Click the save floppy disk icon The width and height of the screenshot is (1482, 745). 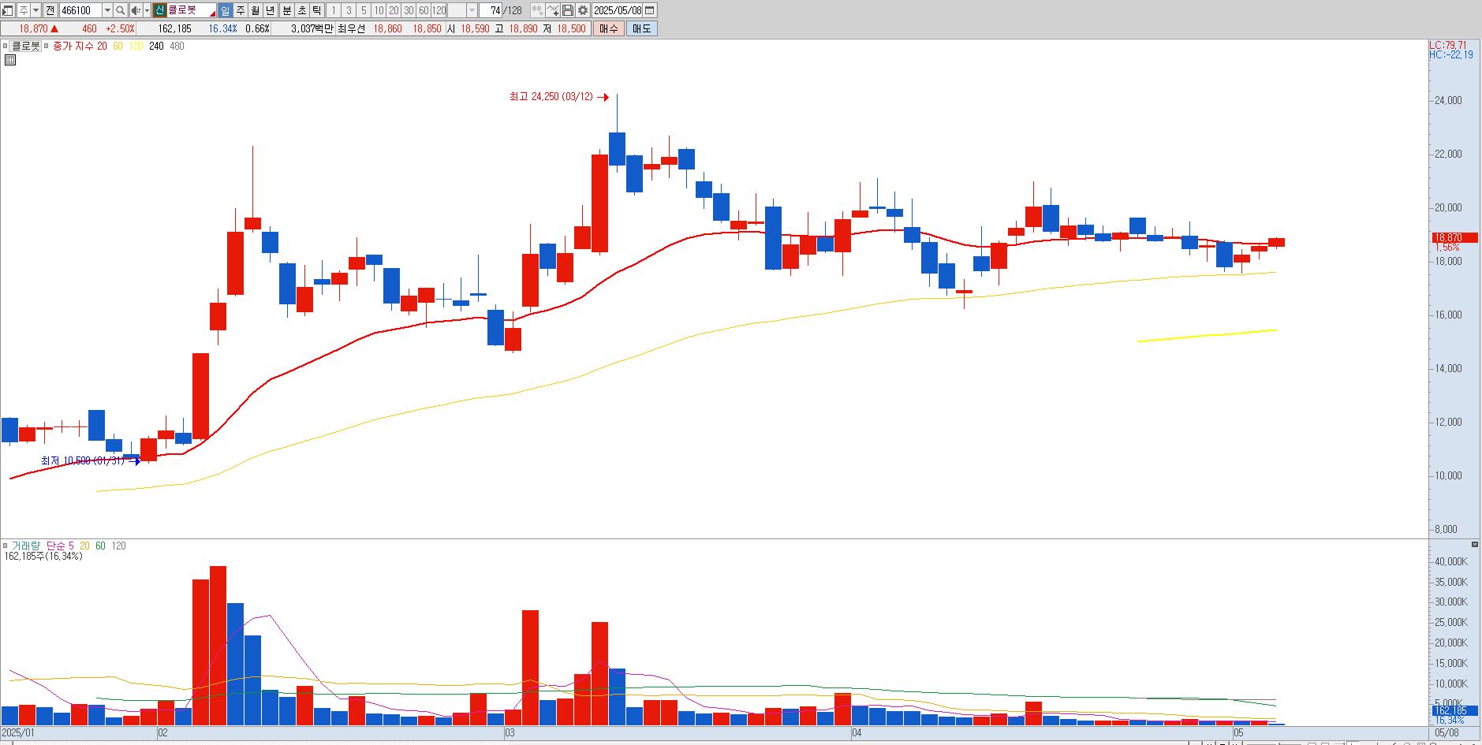[x=567, y=10]
